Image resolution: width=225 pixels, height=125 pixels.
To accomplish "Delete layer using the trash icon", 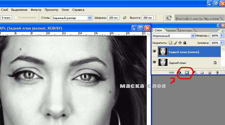I will point(217,73).
